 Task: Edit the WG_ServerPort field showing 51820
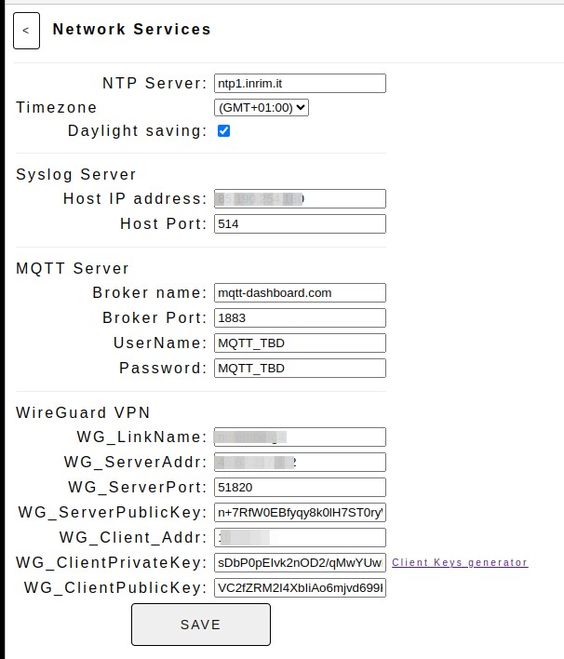(300, 487)
